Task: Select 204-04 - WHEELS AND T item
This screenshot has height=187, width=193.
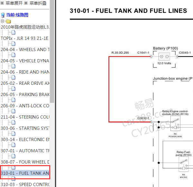Action: tap(25, 49)
